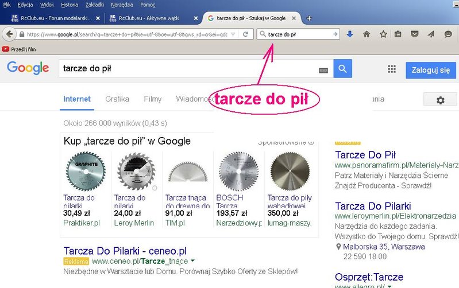Open new tab with plus button
Viewport: 459px width, 288px height.
tap(309, 18)
